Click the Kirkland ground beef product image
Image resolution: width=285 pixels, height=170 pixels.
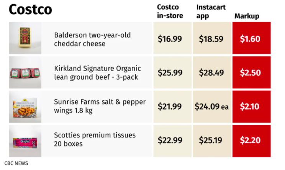[25, 72]
